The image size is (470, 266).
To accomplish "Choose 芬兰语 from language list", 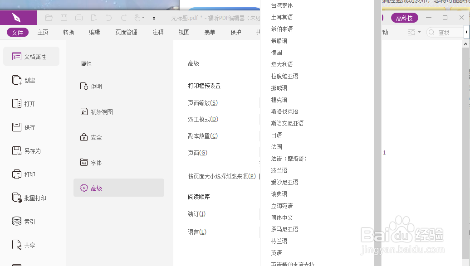I will [279, 241].
